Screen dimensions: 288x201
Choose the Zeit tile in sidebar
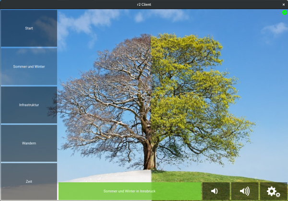[x=29, y=181]
